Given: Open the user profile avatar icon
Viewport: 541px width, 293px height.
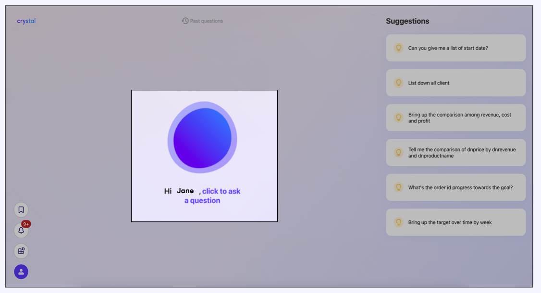Looking at the screenshot, I should [21, 272].
